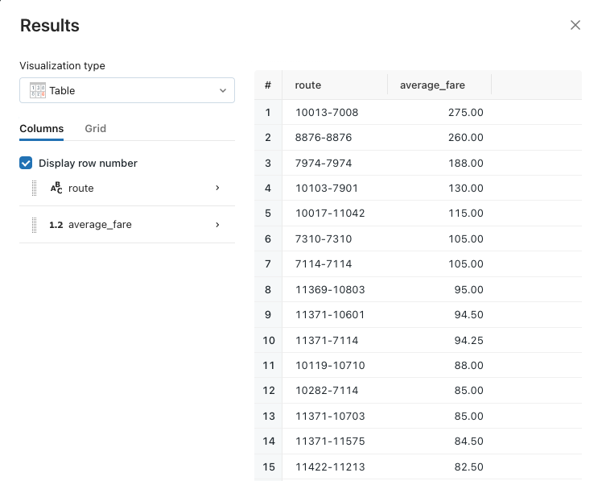The width and height of the screenshot is (598, 481).
Task: Click the drag handle beside average_fare
Action: (35, 225)
